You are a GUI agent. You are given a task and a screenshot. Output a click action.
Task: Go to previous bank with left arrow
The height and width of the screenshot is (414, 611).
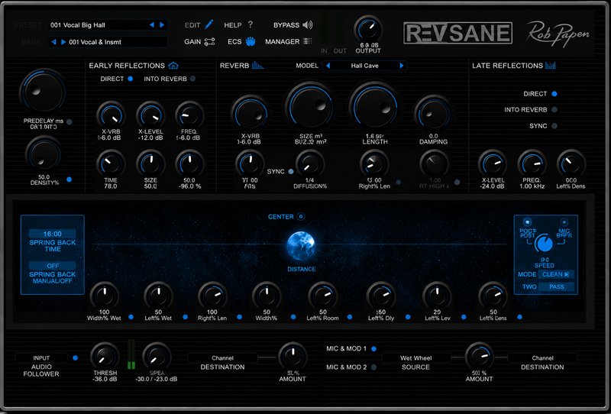(x=53, y=42)
